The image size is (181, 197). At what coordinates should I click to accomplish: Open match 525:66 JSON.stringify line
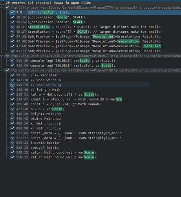click(x=76, y=133)
